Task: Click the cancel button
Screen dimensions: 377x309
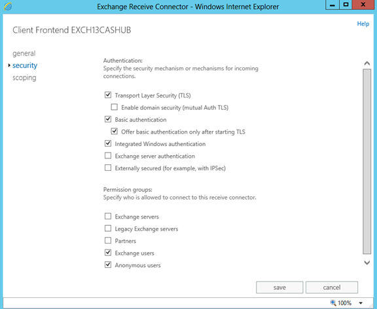Action: pyautogui.click(x=332, y=287)
